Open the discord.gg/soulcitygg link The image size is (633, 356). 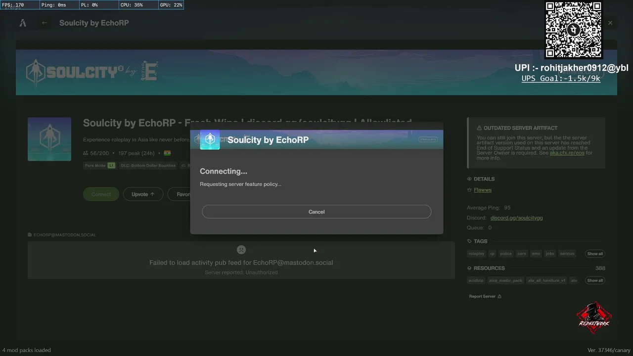(516, 218)
